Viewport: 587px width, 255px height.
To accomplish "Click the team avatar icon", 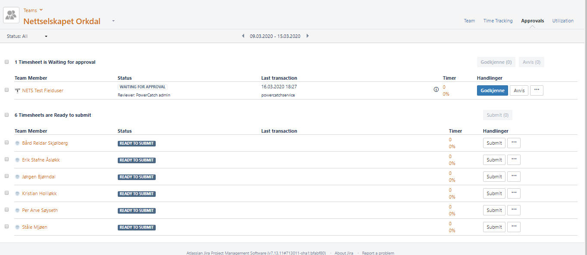I will [x=11, y=15].
